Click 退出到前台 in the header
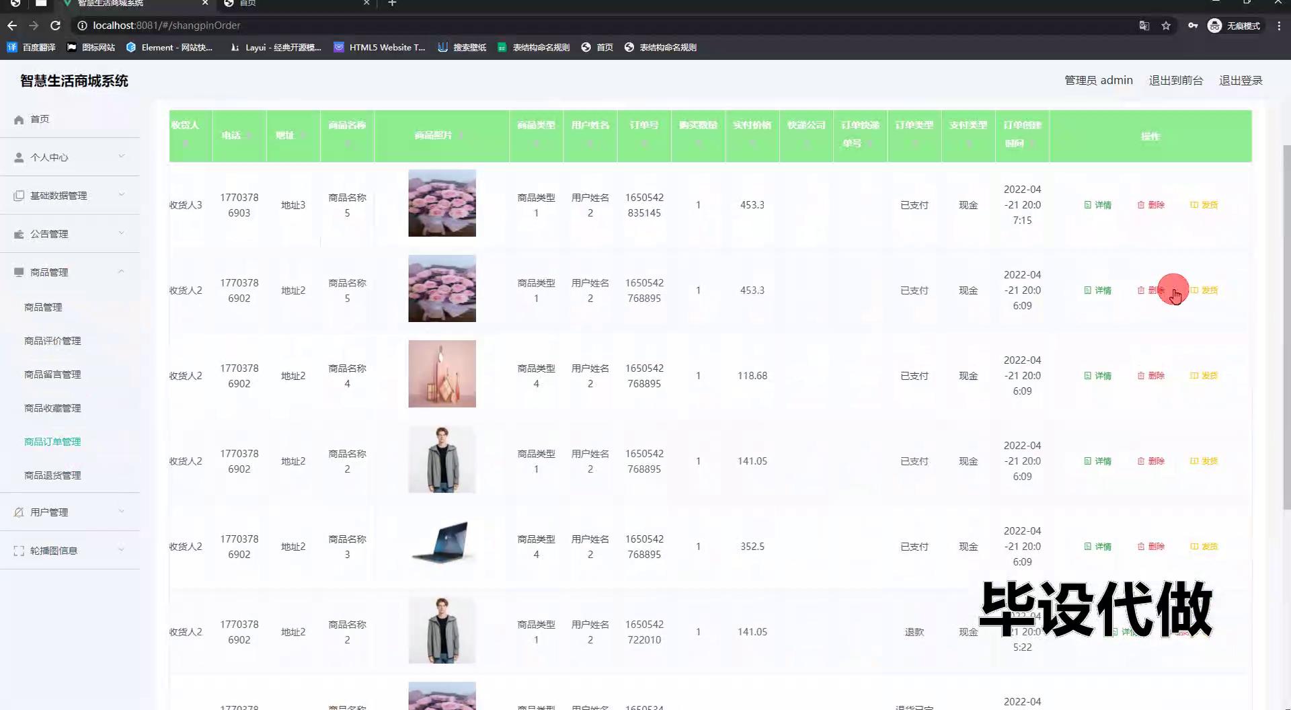Screen dimensions: 1291x710 coord(1175,81)
